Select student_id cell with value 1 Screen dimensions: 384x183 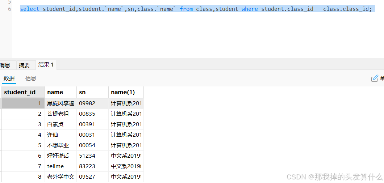pyautogui.click(x=23, y=103)
